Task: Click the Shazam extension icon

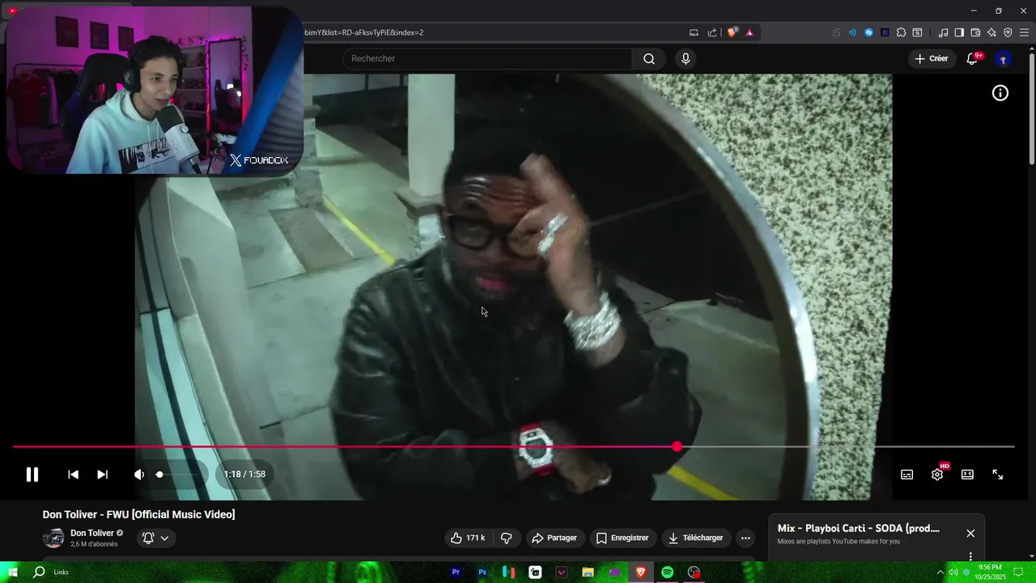Action: point(868,32)
